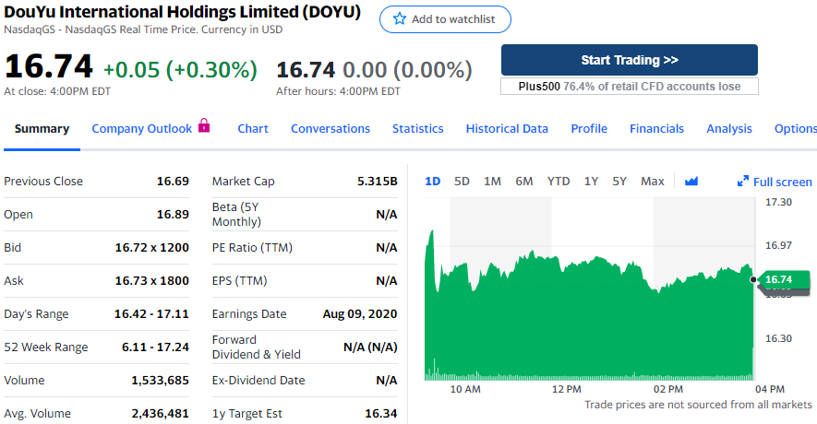Click the DouYu International Holdings Limited title
This screenshot has width=817, height=424.
(x=182, y=11)
